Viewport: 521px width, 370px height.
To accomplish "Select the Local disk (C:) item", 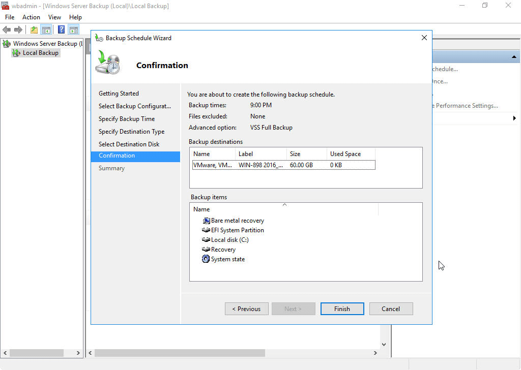I will (229, 240).
